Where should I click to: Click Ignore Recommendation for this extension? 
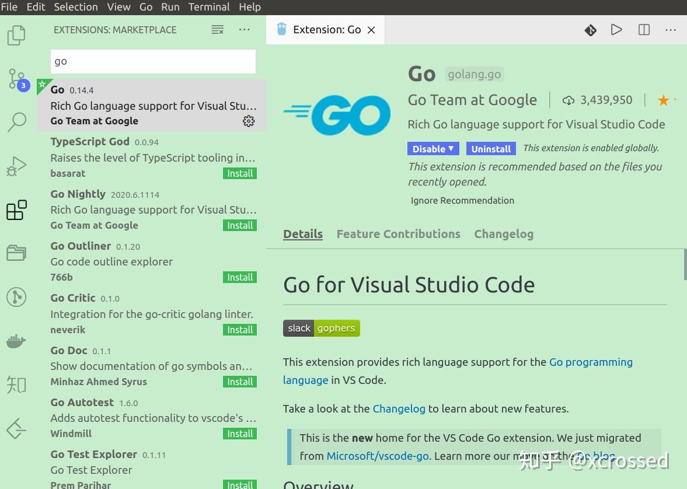(x=462, y=200)
